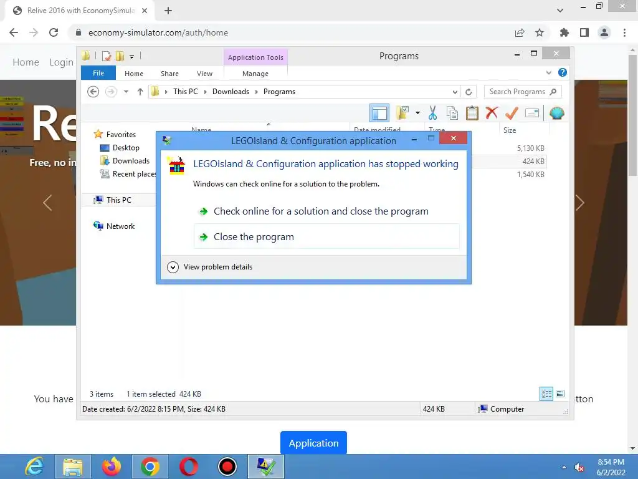Click Explorer's Back arrow button
Image resolution: width=638 pixels, height=479 pixels.
click(93, 92)
